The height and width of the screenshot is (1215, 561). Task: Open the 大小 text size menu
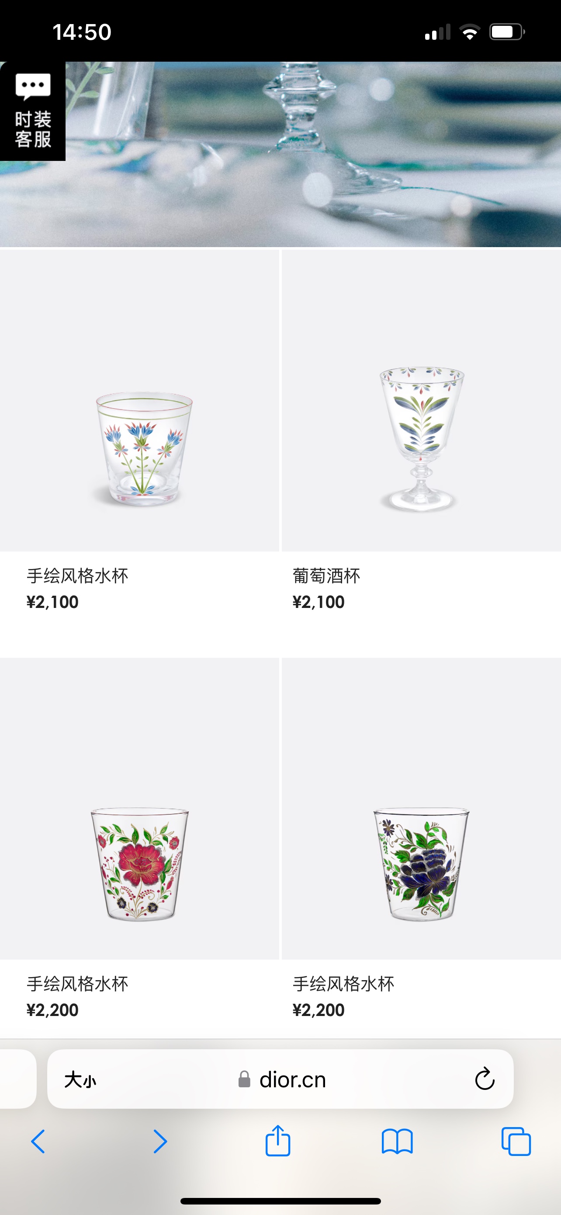click(x=80, y=1079)
